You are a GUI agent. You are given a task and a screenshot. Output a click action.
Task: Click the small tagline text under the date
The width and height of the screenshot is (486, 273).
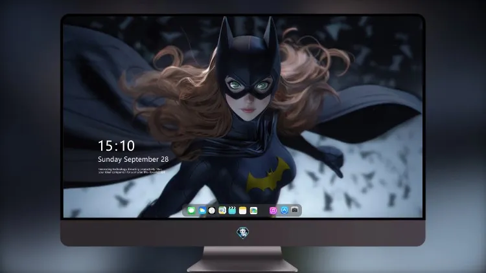pyautogui.click(x=132, y=171)
